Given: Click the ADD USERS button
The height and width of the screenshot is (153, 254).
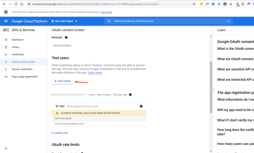Looking at the screenshot, I should pyautogui.click(x=62, y=81).
